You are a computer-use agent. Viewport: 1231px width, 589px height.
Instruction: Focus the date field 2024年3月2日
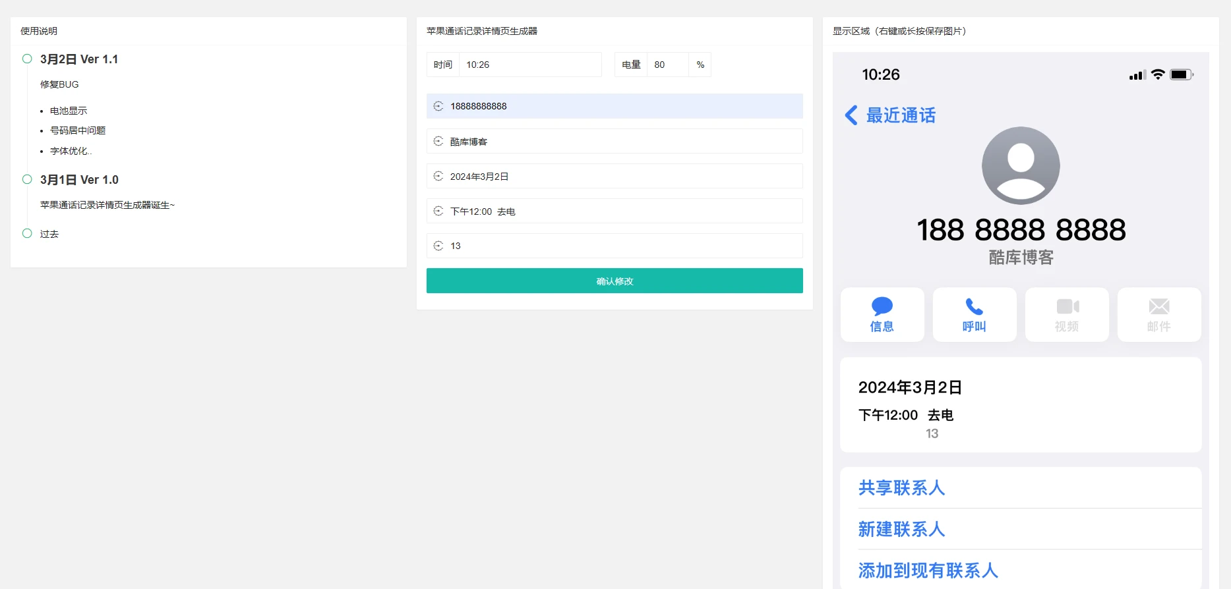[615, 176]
